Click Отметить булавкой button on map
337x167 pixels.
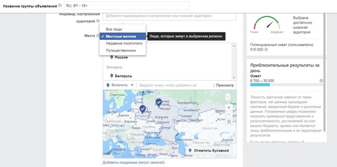(209, 150)
